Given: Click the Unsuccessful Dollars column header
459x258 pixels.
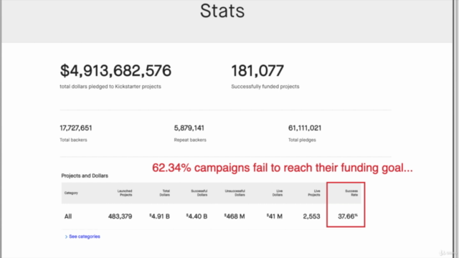Looking at the screenshot, I should coord(235,193).
